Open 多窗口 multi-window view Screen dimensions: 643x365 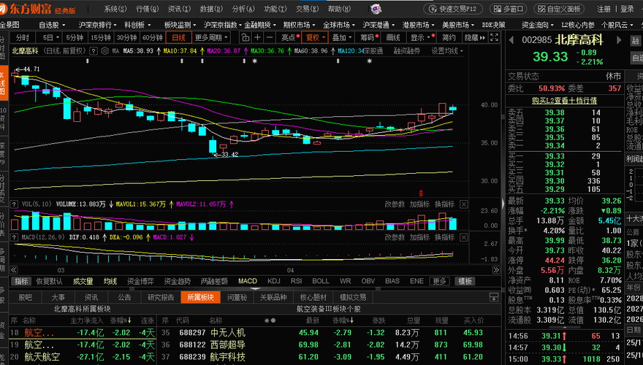pyautogui.click(x=509, y=9)
